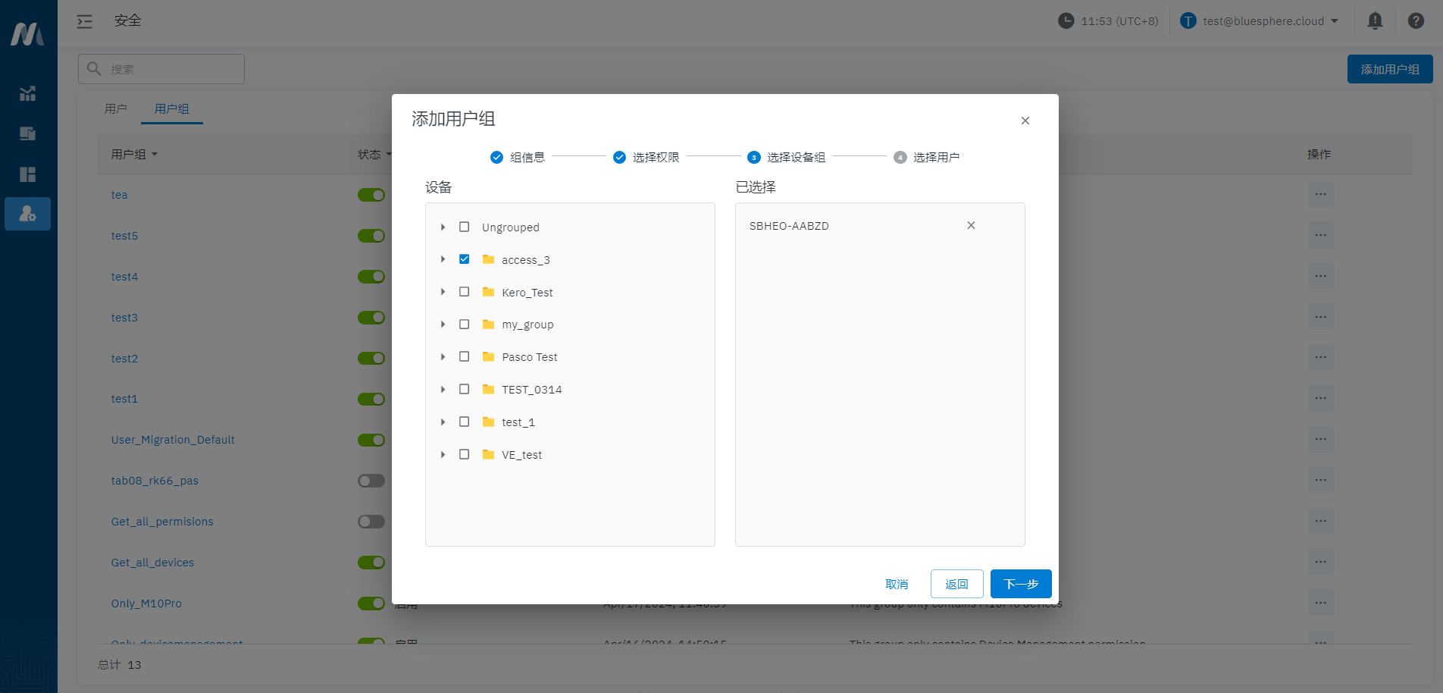Open the analytics dashboard from the sidebar
Image resolution: width=1443 pixels, height=693 pixels.
(27, 93)
